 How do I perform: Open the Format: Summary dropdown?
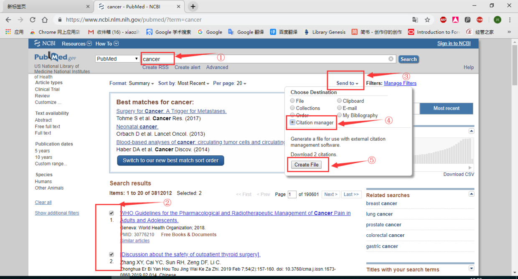coord(132,83)
